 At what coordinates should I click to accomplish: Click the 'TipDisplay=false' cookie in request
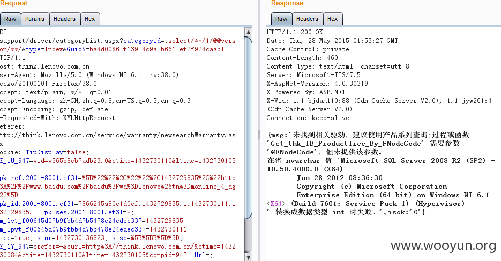[x=56, y=152]
